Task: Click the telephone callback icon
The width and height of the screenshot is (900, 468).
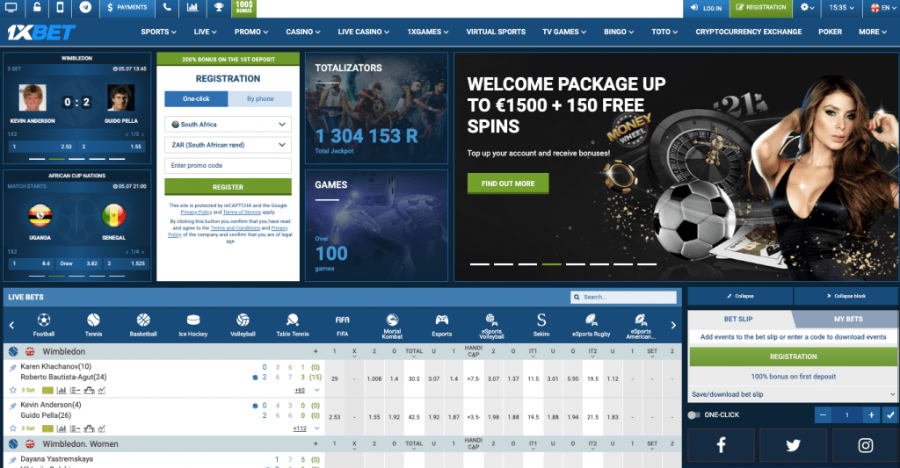Action: click(166, 7)
